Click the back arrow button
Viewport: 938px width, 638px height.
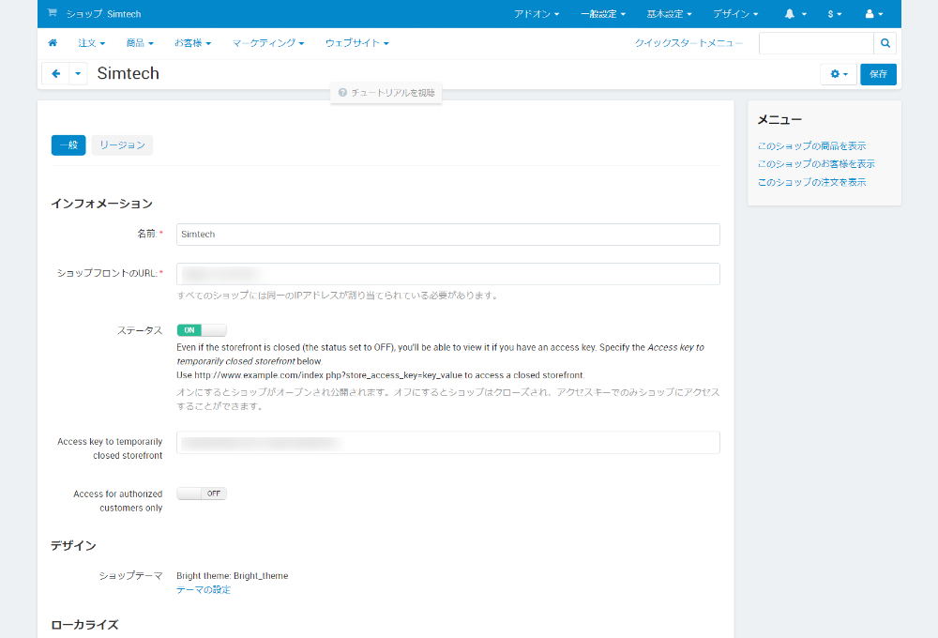point(55,73)
